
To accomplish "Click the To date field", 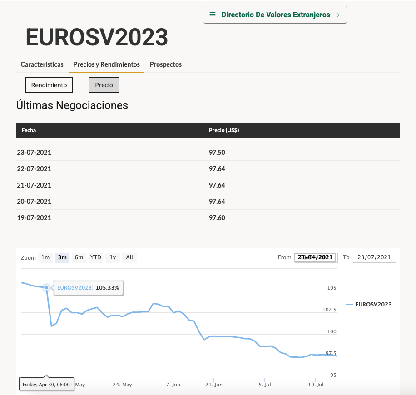I will point(374,257).
